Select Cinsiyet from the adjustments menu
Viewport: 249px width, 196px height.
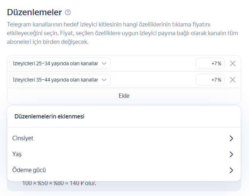point(23,138)
